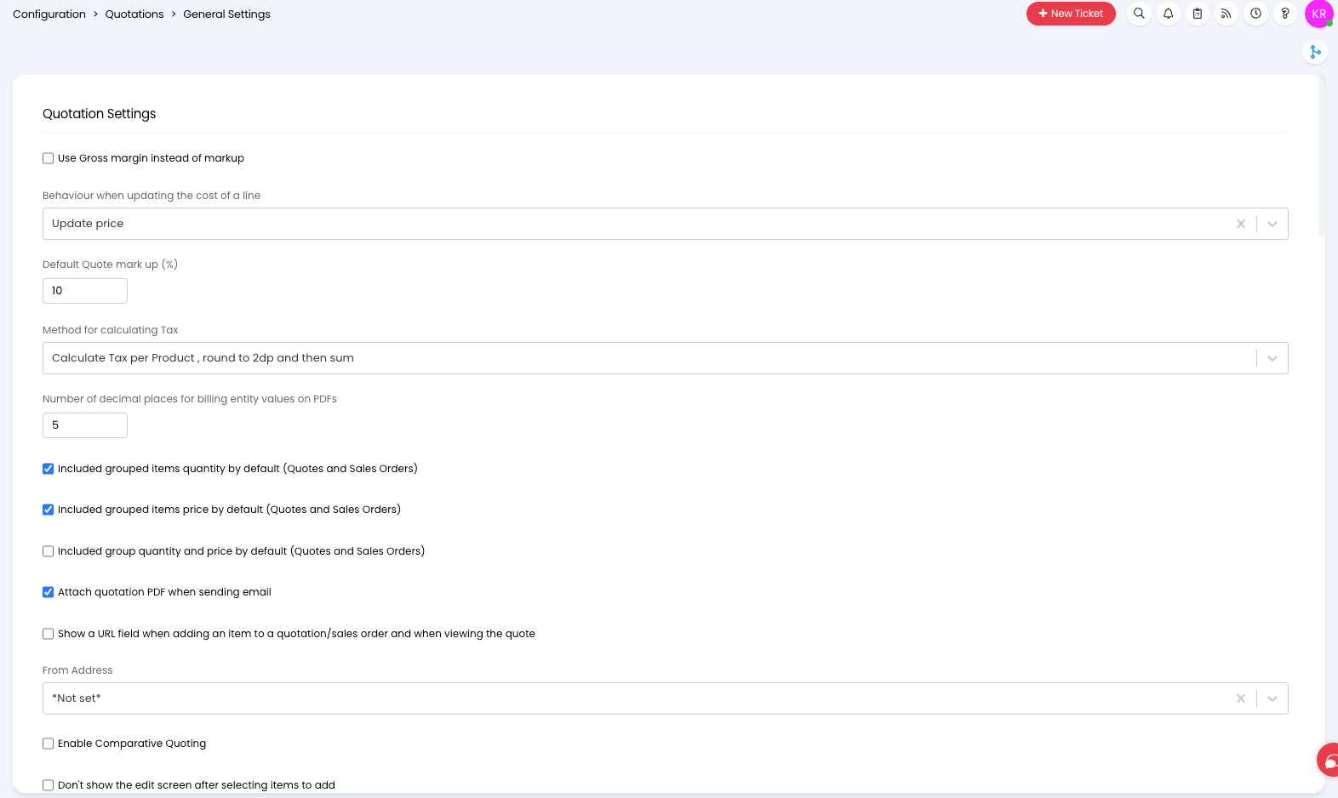Click the Default Quote mark up field

click(85, 291)
